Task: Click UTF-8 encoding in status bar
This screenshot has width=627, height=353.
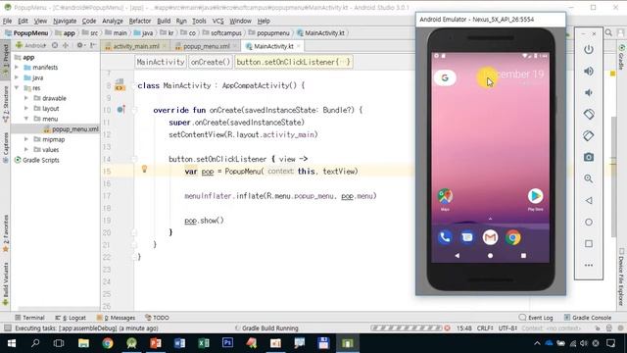Action: click(x=507, y=328)
